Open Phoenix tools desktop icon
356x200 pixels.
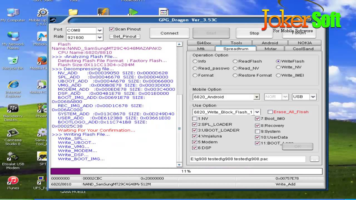[x=42, y=111]
